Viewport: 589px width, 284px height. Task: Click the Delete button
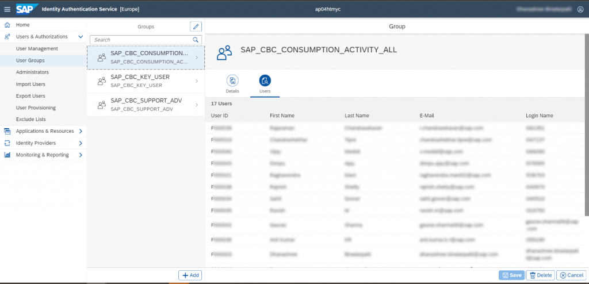click(x=541, y=275)
